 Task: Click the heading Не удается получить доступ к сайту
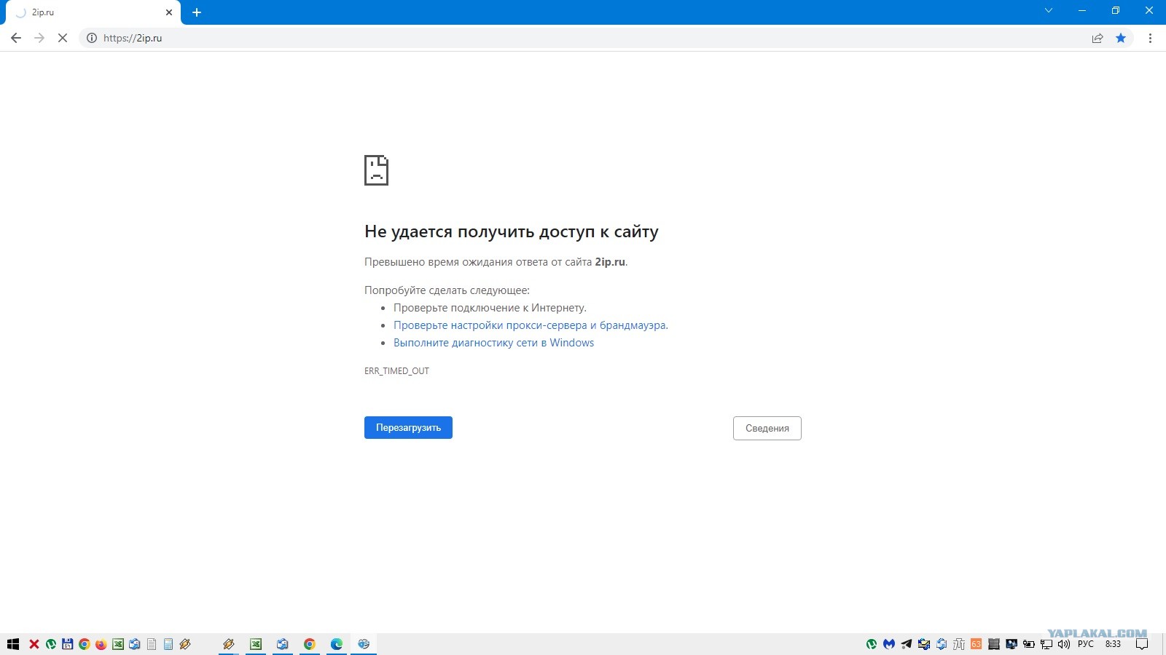(512, 231)
